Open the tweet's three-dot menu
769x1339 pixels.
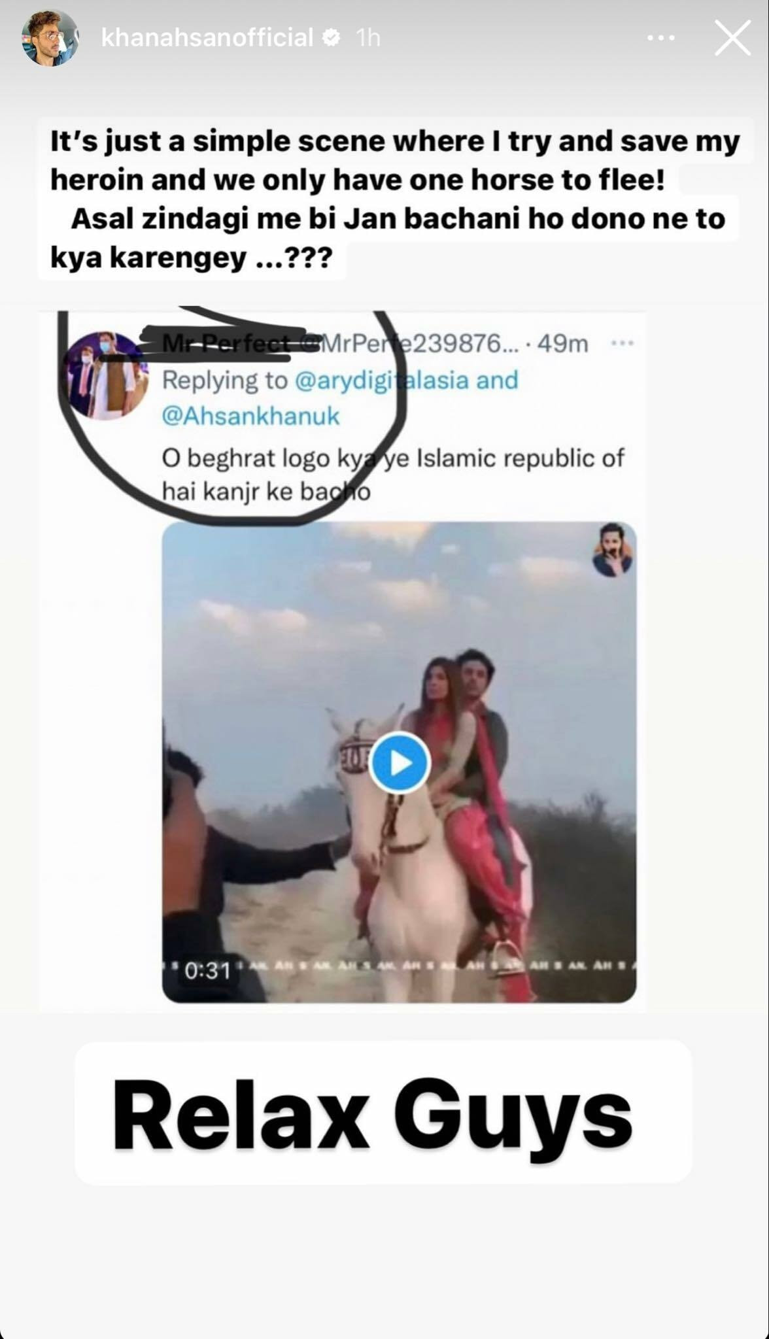coord(621,343)
